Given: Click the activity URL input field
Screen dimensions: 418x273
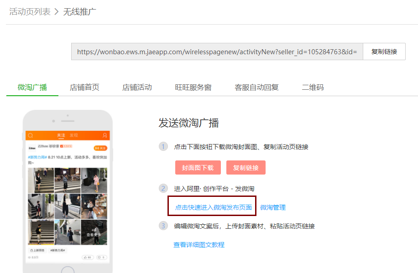Looking at the screenshot, I should pyautogui.click(x=217, y=52).
